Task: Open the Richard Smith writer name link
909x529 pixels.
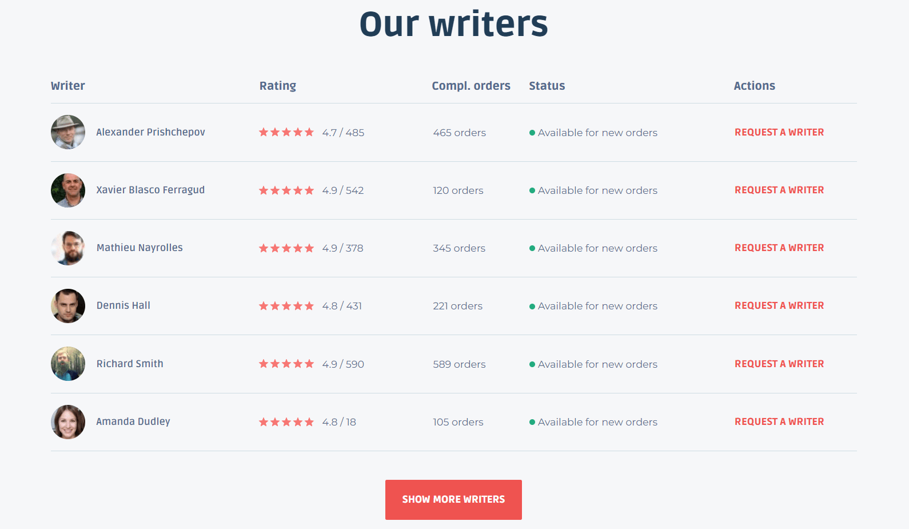Action: coord(130,364)
